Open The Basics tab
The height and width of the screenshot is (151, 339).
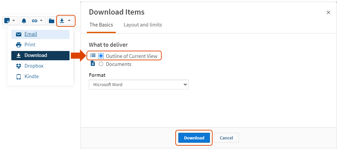click(101, 25)
